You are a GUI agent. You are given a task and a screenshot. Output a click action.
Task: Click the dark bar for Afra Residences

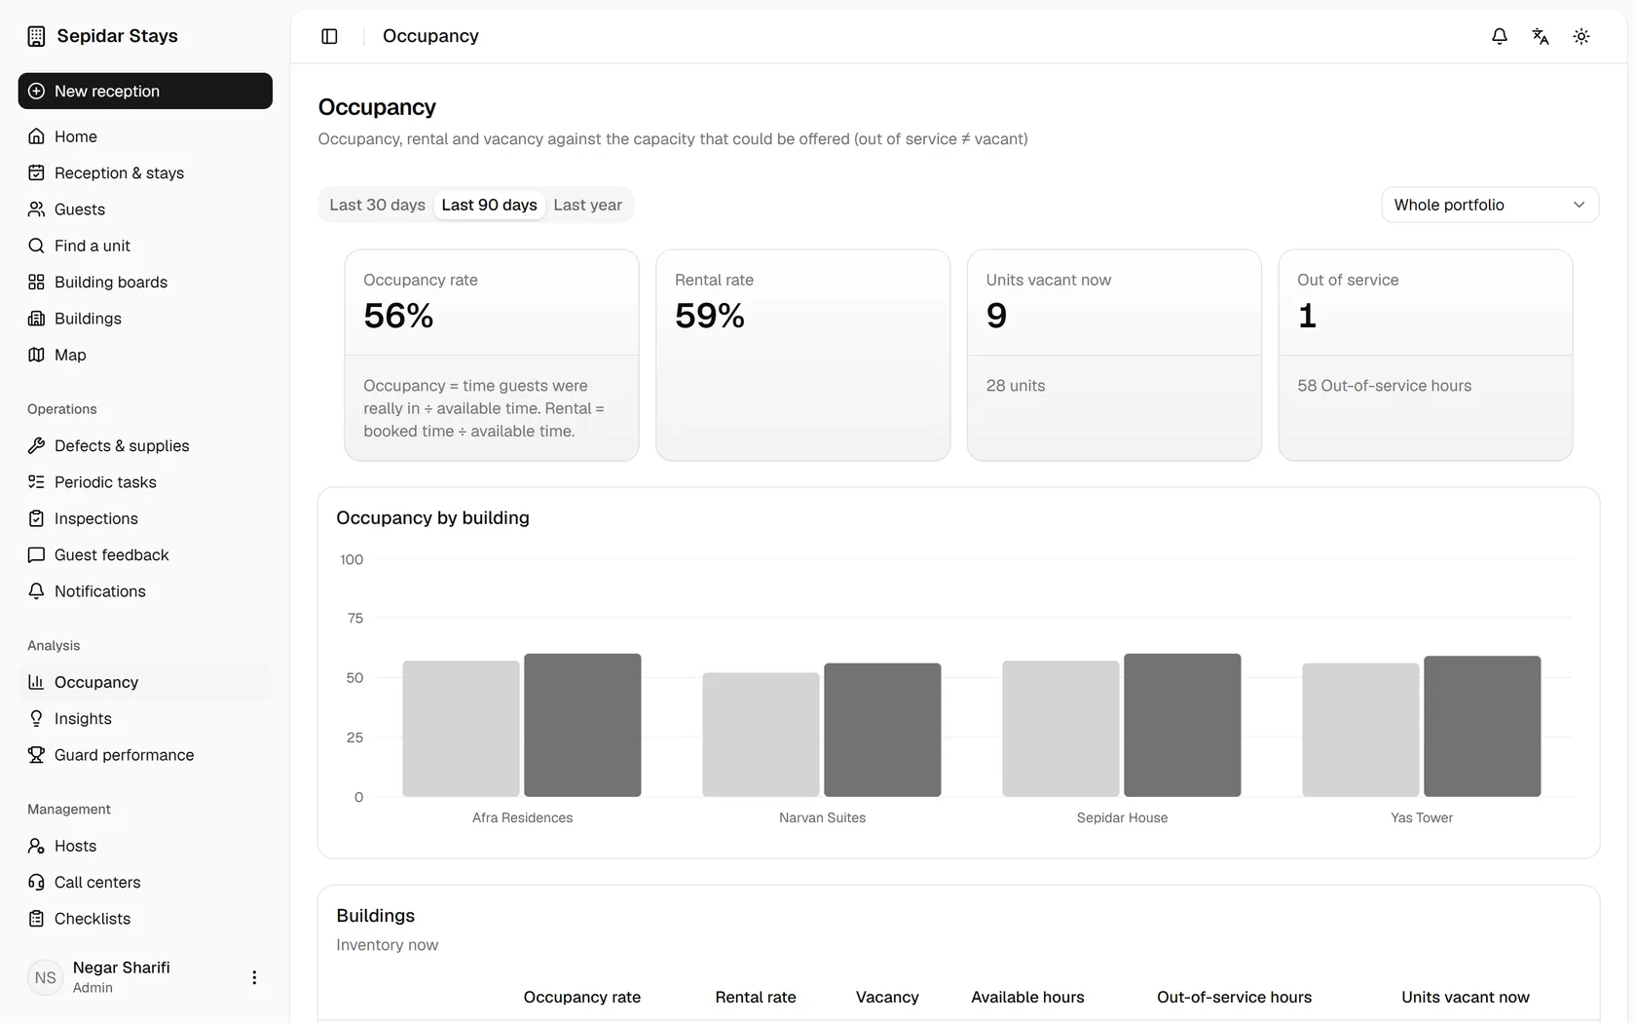582,725
